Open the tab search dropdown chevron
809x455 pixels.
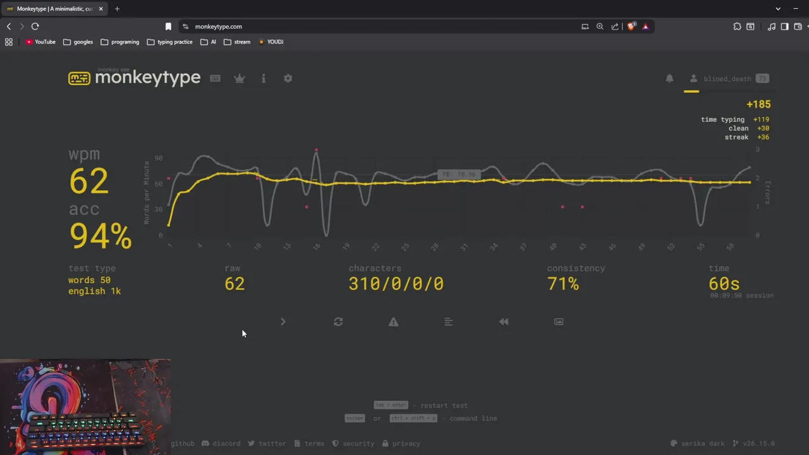click(x=778, y=9)
